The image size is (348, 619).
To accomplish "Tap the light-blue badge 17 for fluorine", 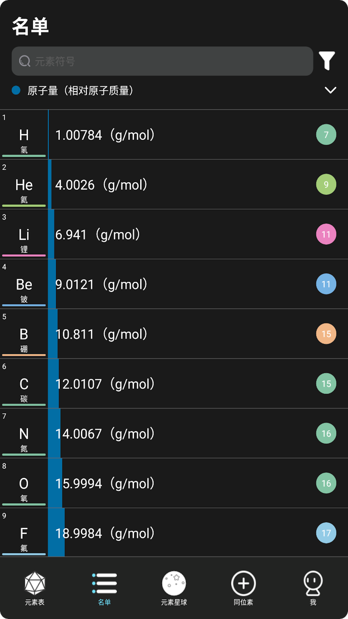I will point(326,533).
